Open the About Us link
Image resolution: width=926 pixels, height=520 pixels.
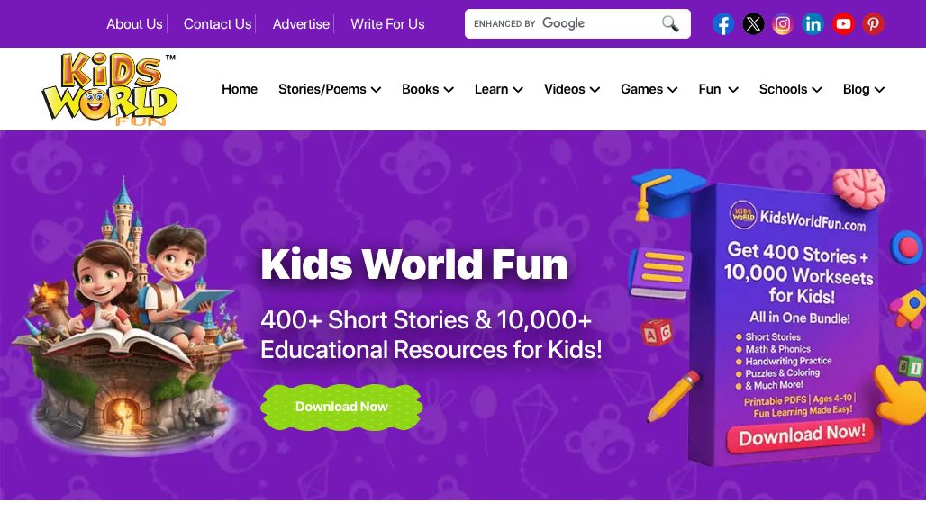[134, 24]
